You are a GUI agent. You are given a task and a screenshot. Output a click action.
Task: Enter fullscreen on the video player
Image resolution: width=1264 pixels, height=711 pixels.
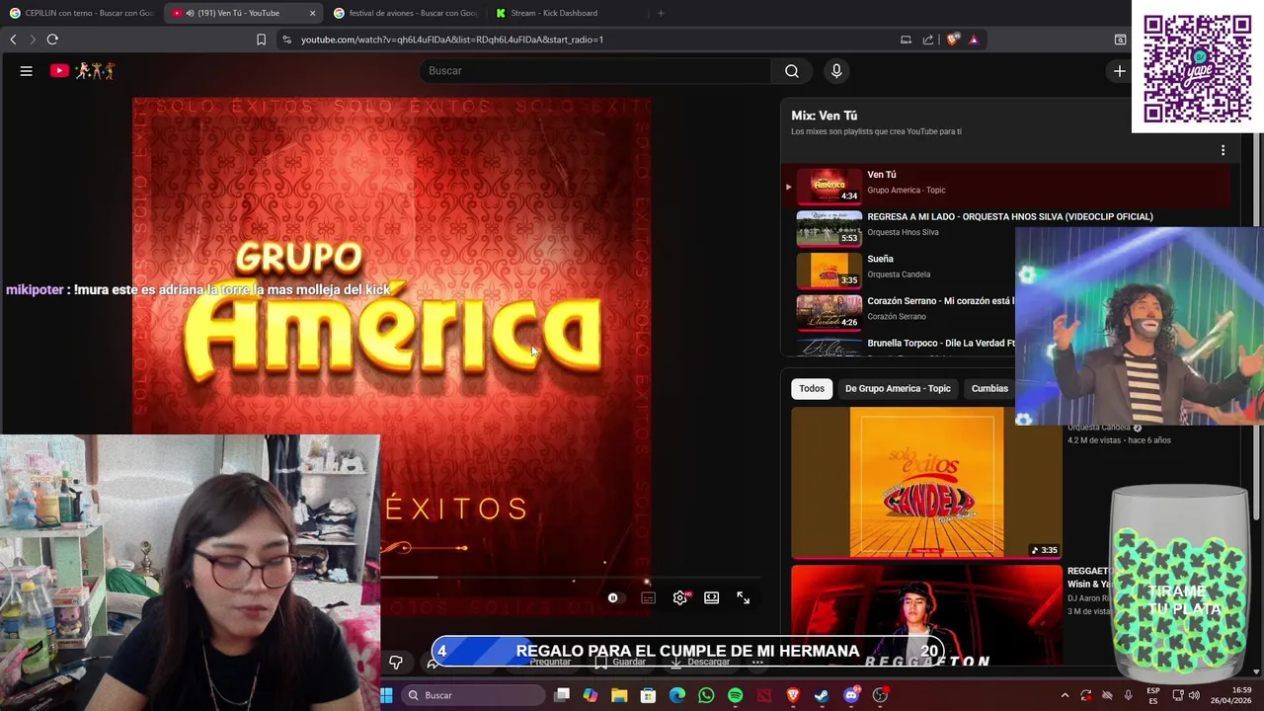744,597
